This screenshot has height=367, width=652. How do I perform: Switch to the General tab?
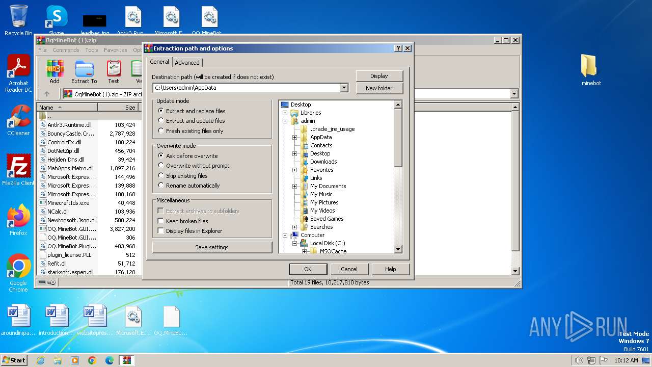tap(159, 62)
